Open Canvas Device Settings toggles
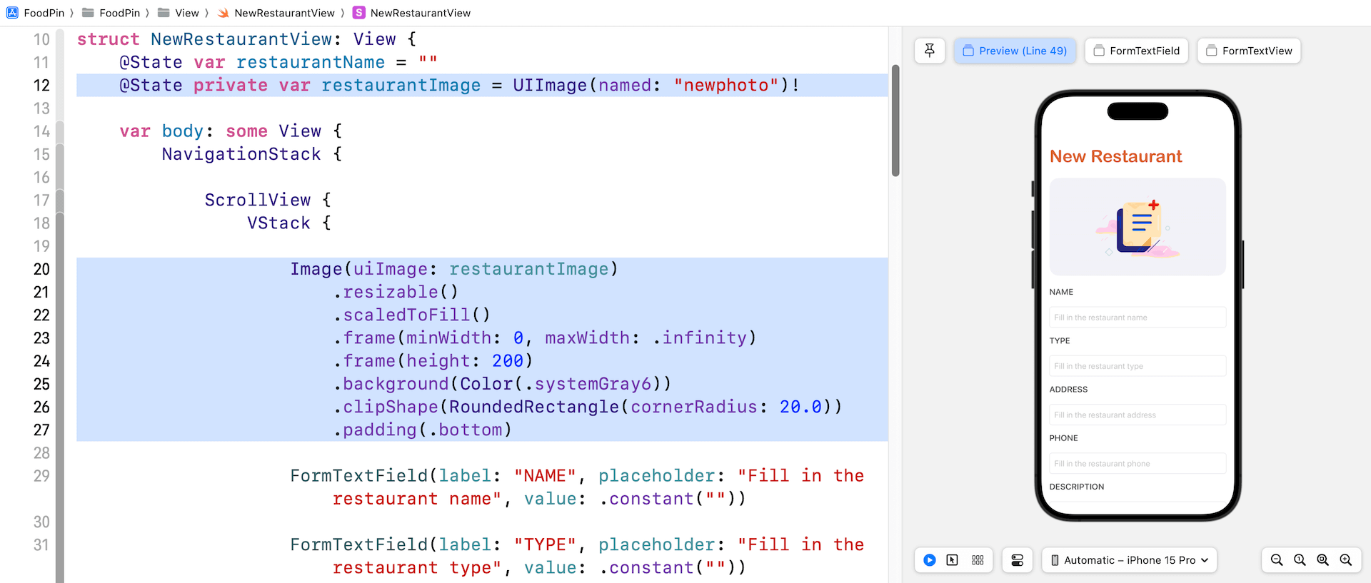 click(1018, 560)
